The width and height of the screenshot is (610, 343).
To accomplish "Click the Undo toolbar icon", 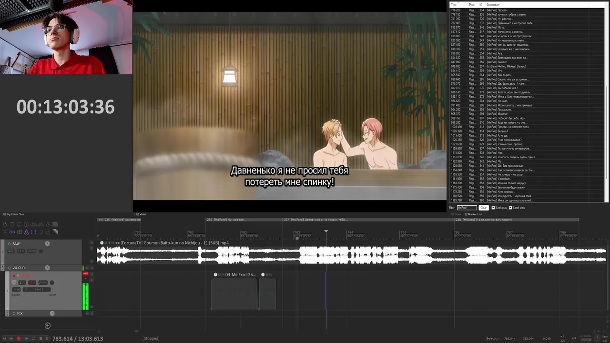I will tap(33, 224).
